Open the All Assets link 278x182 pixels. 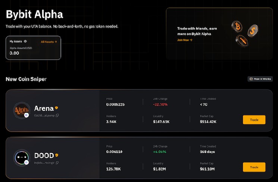pyautogui.click(x=49, y=42)
